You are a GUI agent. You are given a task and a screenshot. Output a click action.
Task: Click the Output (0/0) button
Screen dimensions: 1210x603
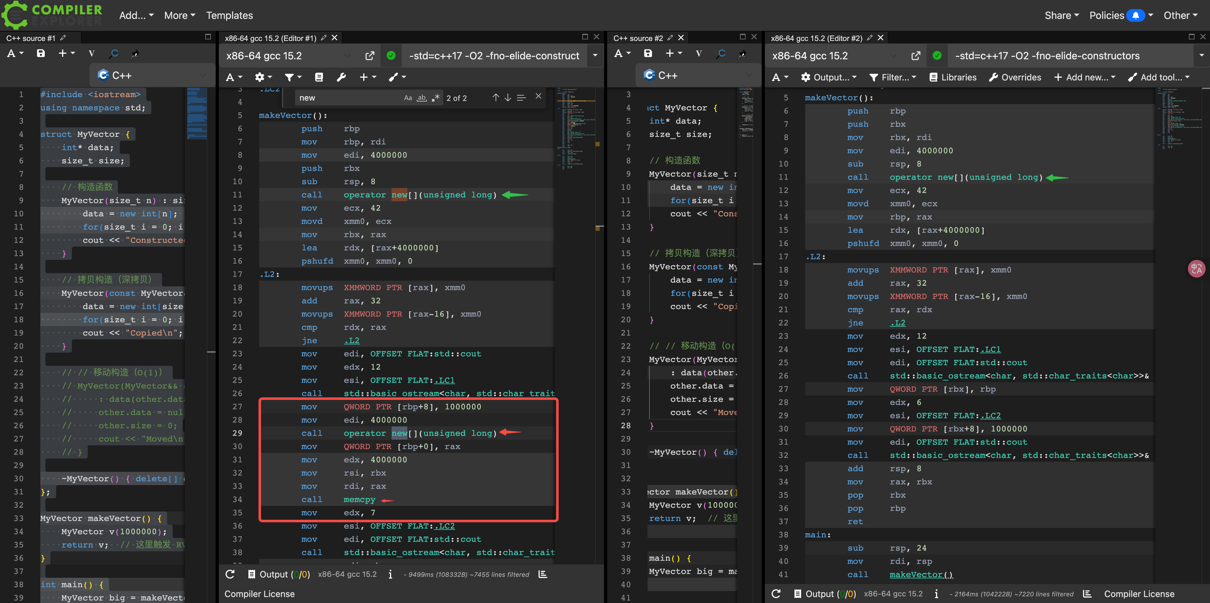(279, 574)
